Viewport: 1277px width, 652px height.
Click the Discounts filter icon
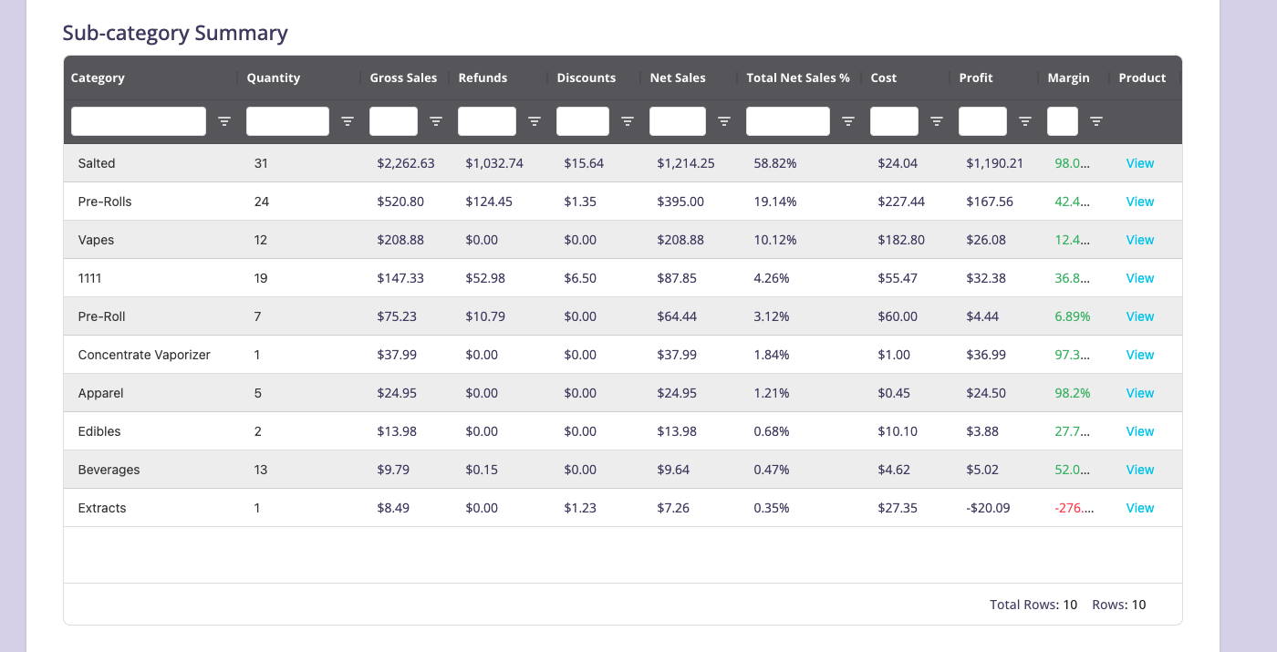pyautogui.click(x=628, y=121)
